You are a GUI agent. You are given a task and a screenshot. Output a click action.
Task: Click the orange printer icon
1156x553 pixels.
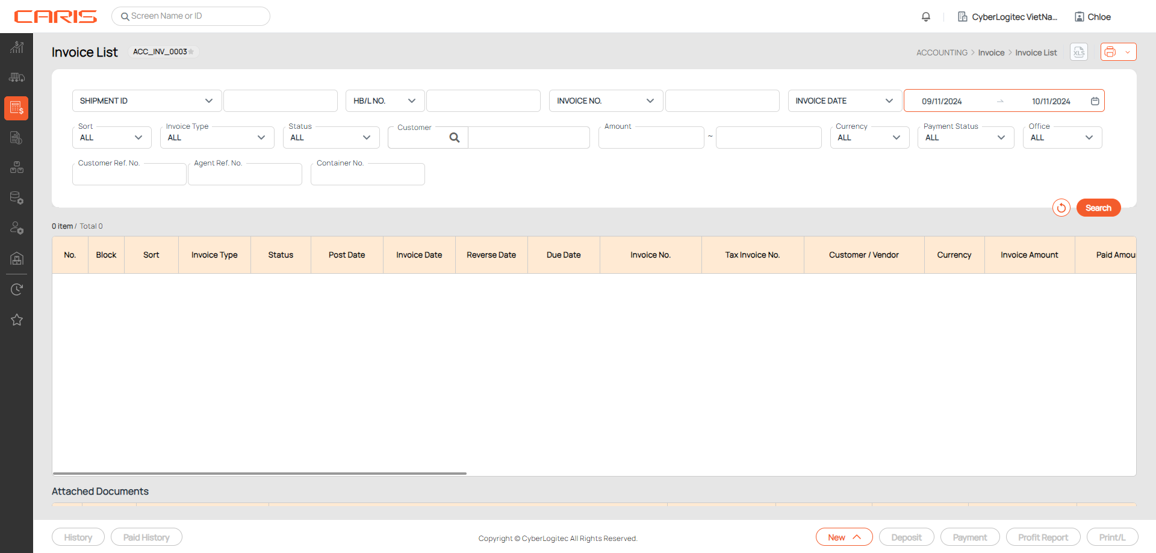1111,52
